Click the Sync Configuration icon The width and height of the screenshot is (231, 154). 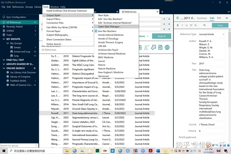tap(4, 17)
